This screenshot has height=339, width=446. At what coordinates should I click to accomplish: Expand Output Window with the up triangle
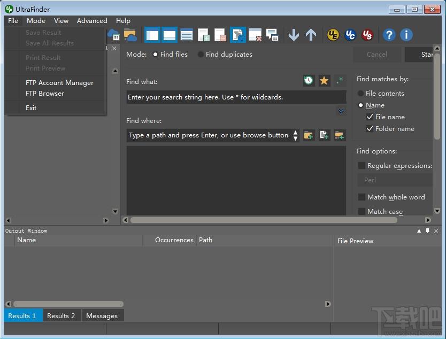point(419,230)
